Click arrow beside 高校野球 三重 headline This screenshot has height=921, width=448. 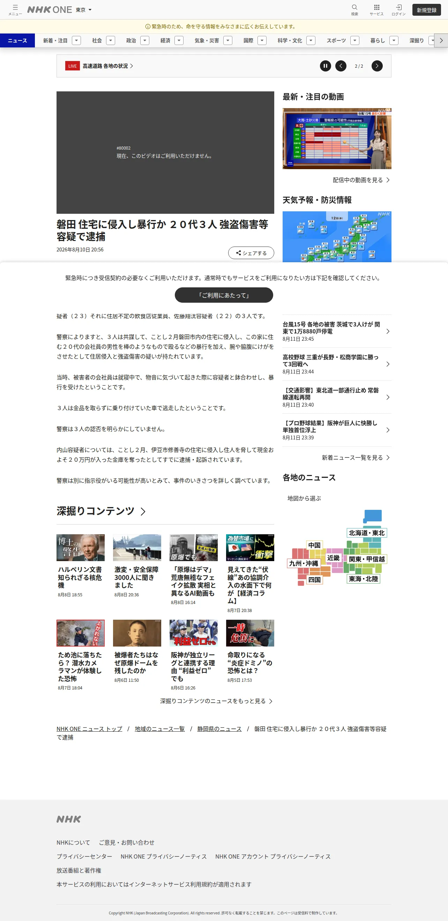pos(388,364)
